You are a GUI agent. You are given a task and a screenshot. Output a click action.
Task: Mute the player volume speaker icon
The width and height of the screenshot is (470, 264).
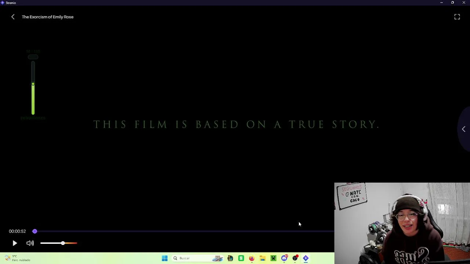click(x=30, y=243)
